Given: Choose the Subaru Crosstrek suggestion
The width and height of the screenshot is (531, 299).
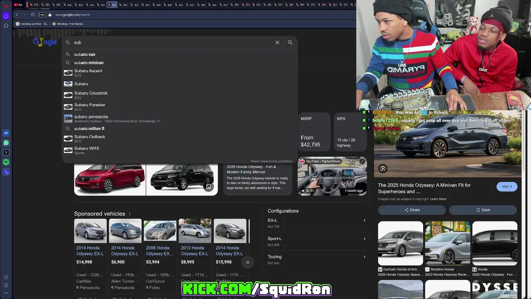Looking at the screenshot, I should pos(180,95).
